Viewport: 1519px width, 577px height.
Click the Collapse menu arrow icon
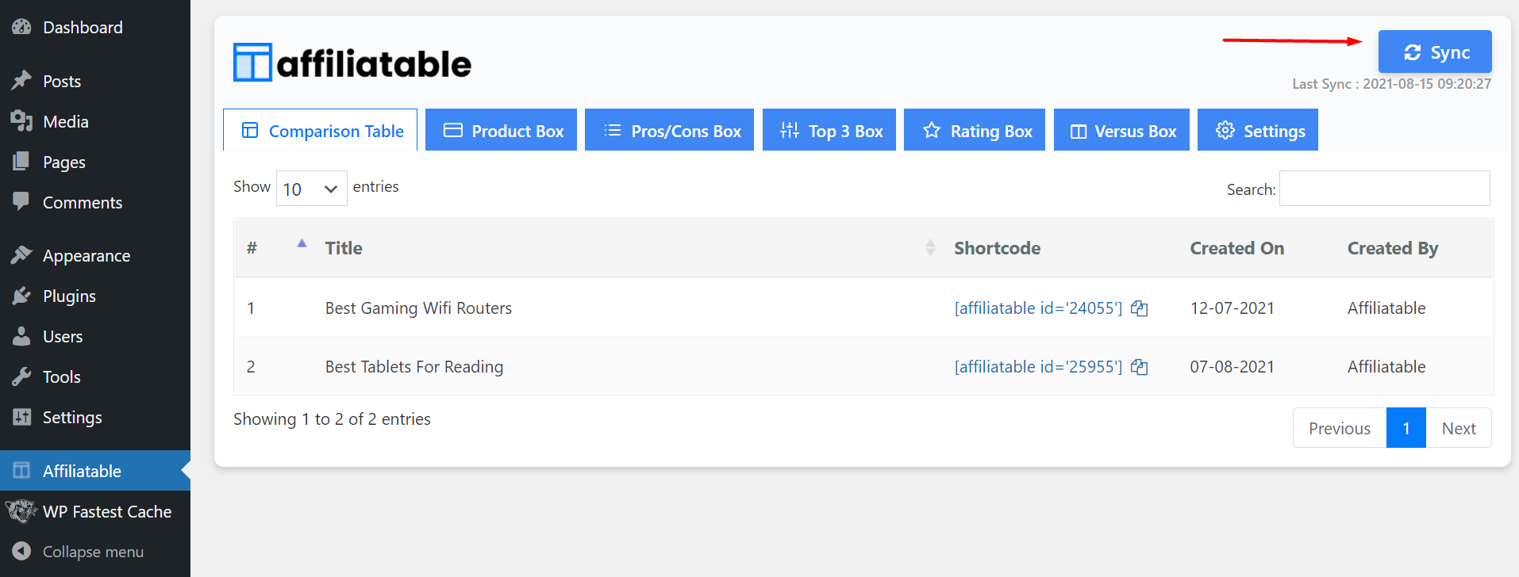pyautogui.click(x=21, y=551)
